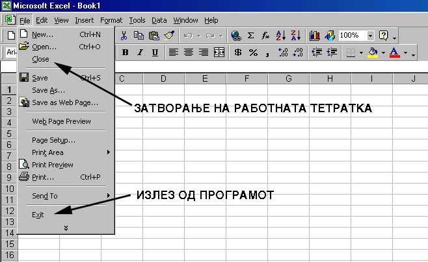
Task: Open Page Setup... from File menu
Action: click(x=66, y=140)
